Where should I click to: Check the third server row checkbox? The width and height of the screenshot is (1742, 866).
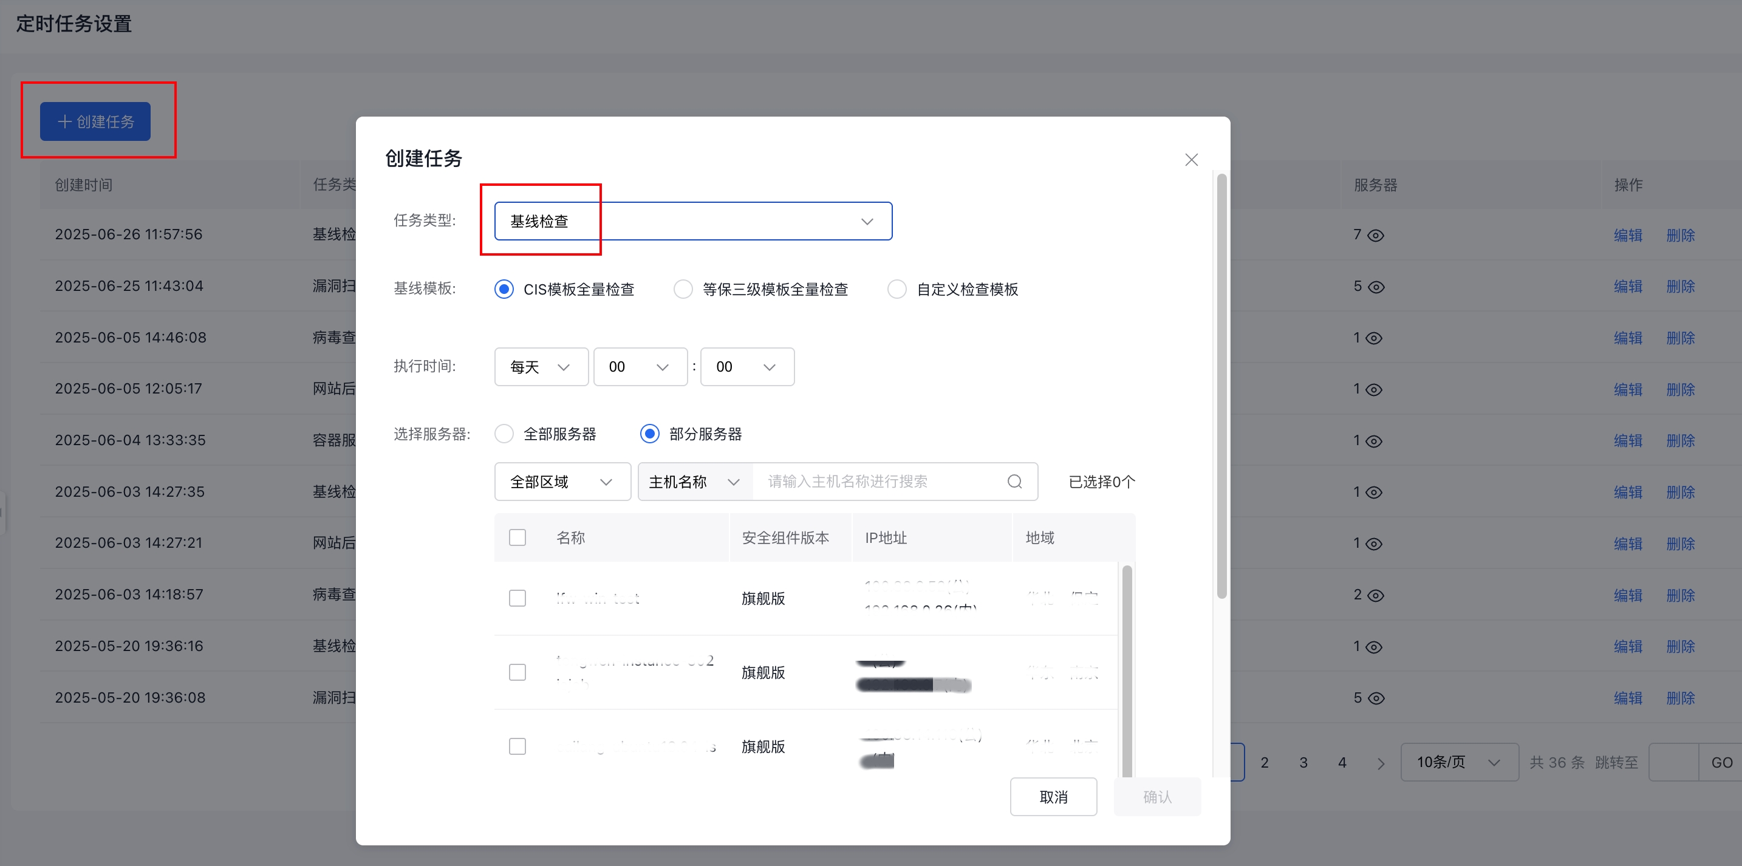coord(517,746)
